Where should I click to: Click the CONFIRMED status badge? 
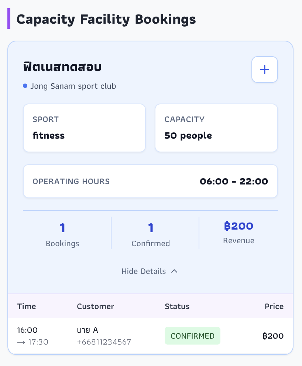[x=192, y=336]
